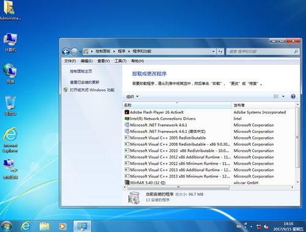Launch Internet Explorer from the taskbar
The height and width of the screenshot is (232, 306).
coord(26,226)
